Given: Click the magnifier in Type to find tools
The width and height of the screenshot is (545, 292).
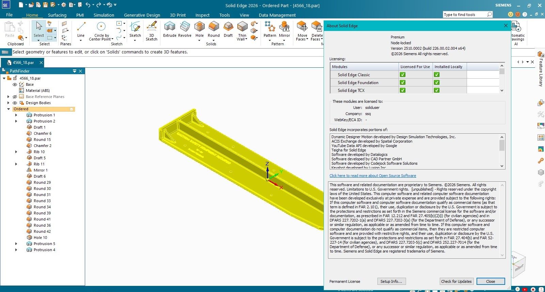Looking at the screenshot, I should [489, 14].
